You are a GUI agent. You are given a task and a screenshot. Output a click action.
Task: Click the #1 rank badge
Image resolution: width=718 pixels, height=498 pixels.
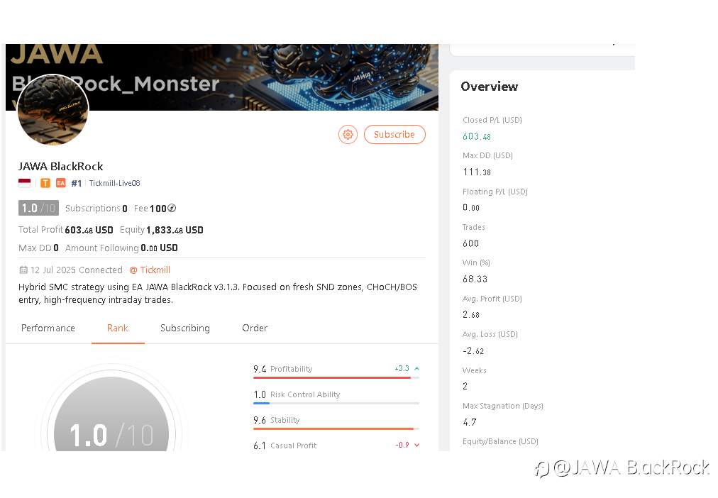pos(77,183)
